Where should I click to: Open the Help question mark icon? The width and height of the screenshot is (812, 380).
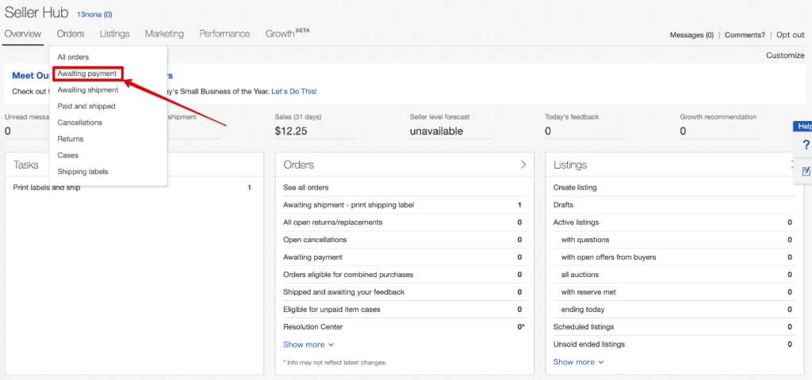point(806,145)
